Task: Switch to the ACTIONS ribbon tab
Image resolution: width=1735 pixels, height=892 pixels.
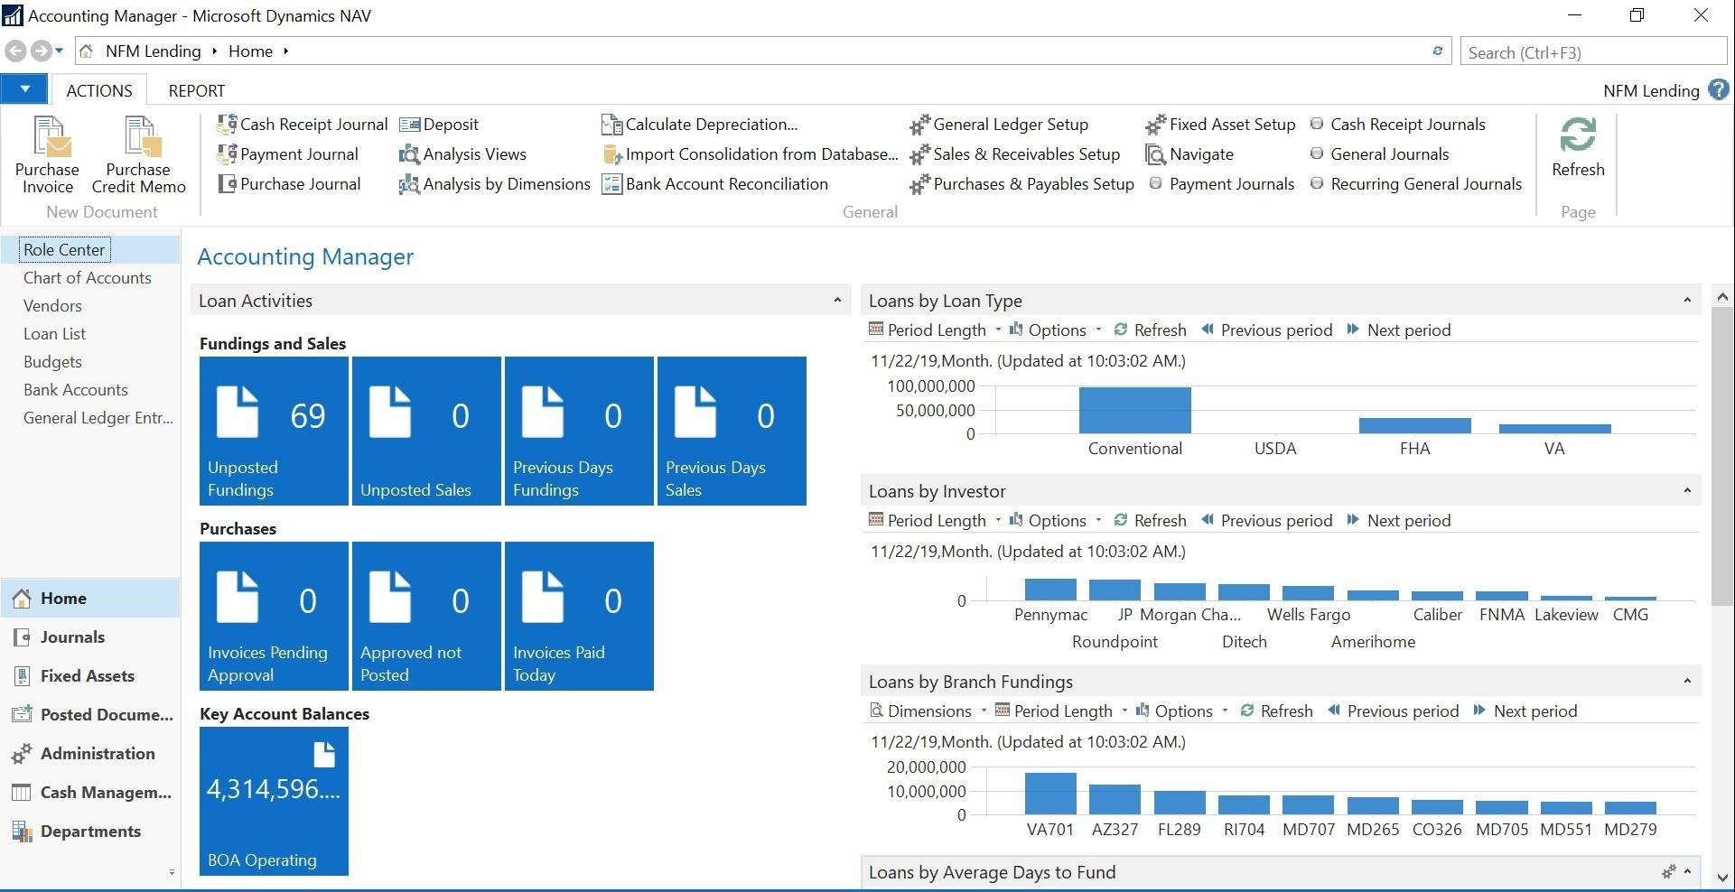Action: coord(99,90)
